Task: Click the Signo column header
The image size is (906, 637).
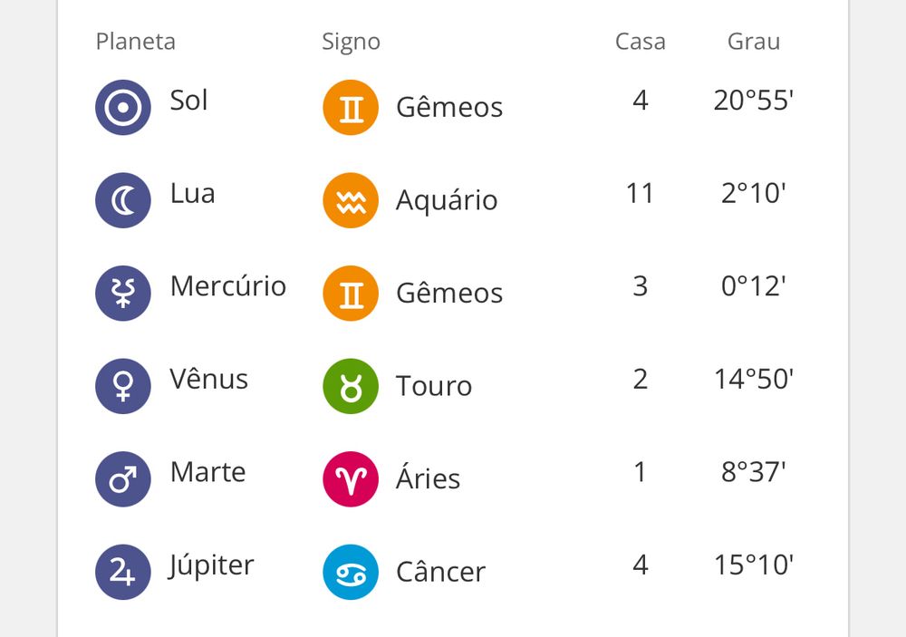Action: pyautogui.click(x=351, y=42)
